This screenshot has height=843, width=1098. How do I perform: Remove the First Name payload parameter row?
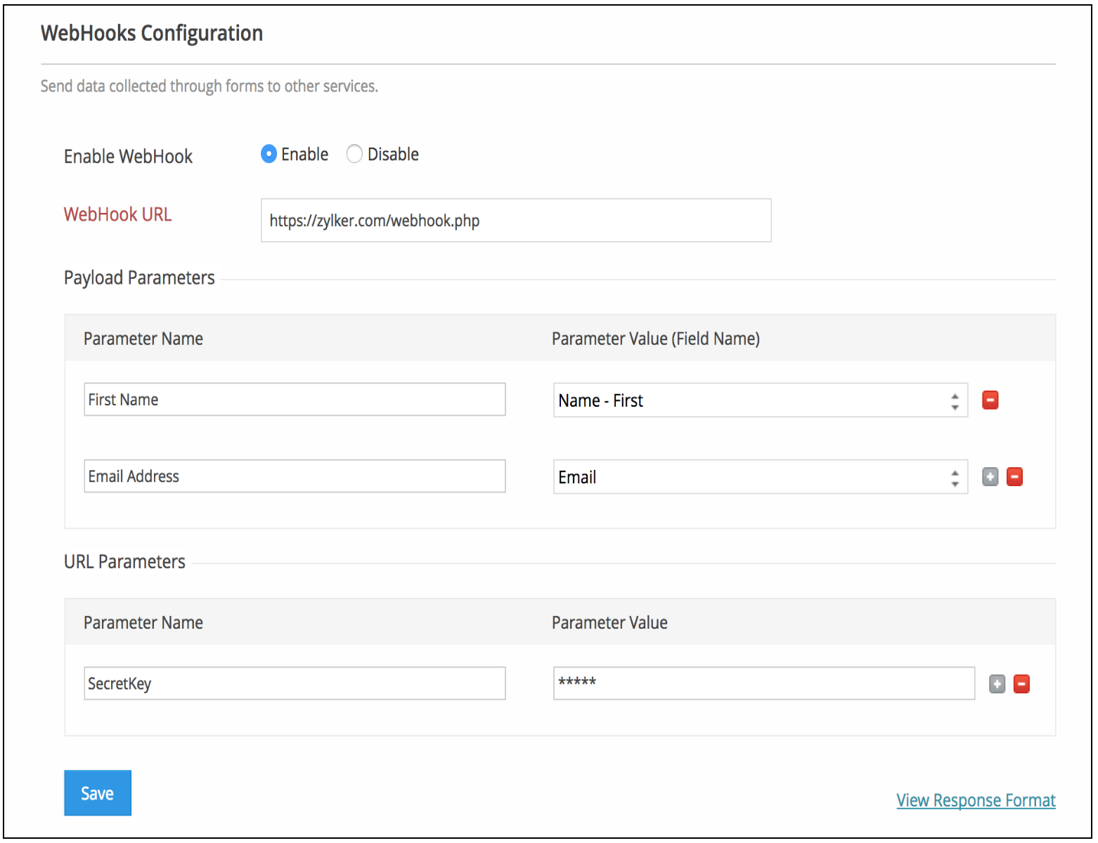click(x=990, y=400)
